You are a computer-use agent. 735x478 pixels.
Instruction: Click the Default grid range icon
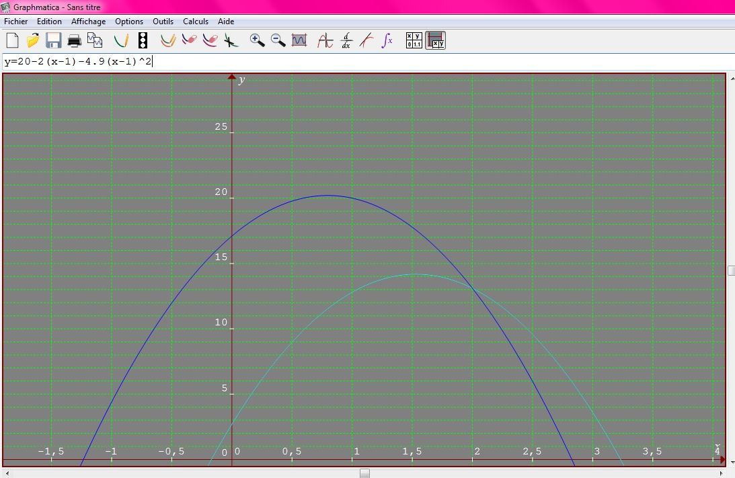[299, 40]
